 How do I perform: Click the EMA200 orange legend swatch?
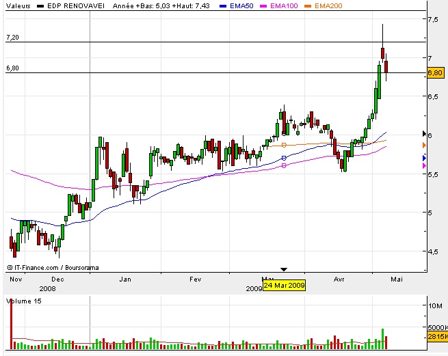[x=308, y=6]
